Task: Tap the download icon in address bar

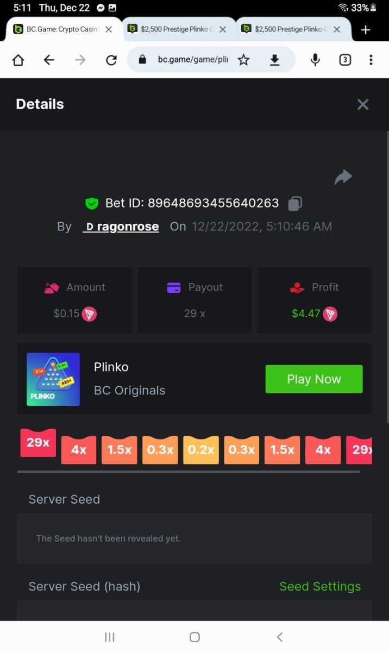Action: coord(275,60)
